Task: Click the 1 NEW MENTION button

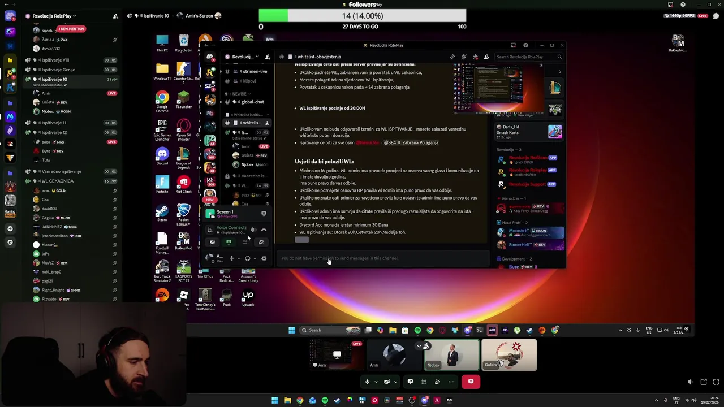Action: click(x=71, y=29)
